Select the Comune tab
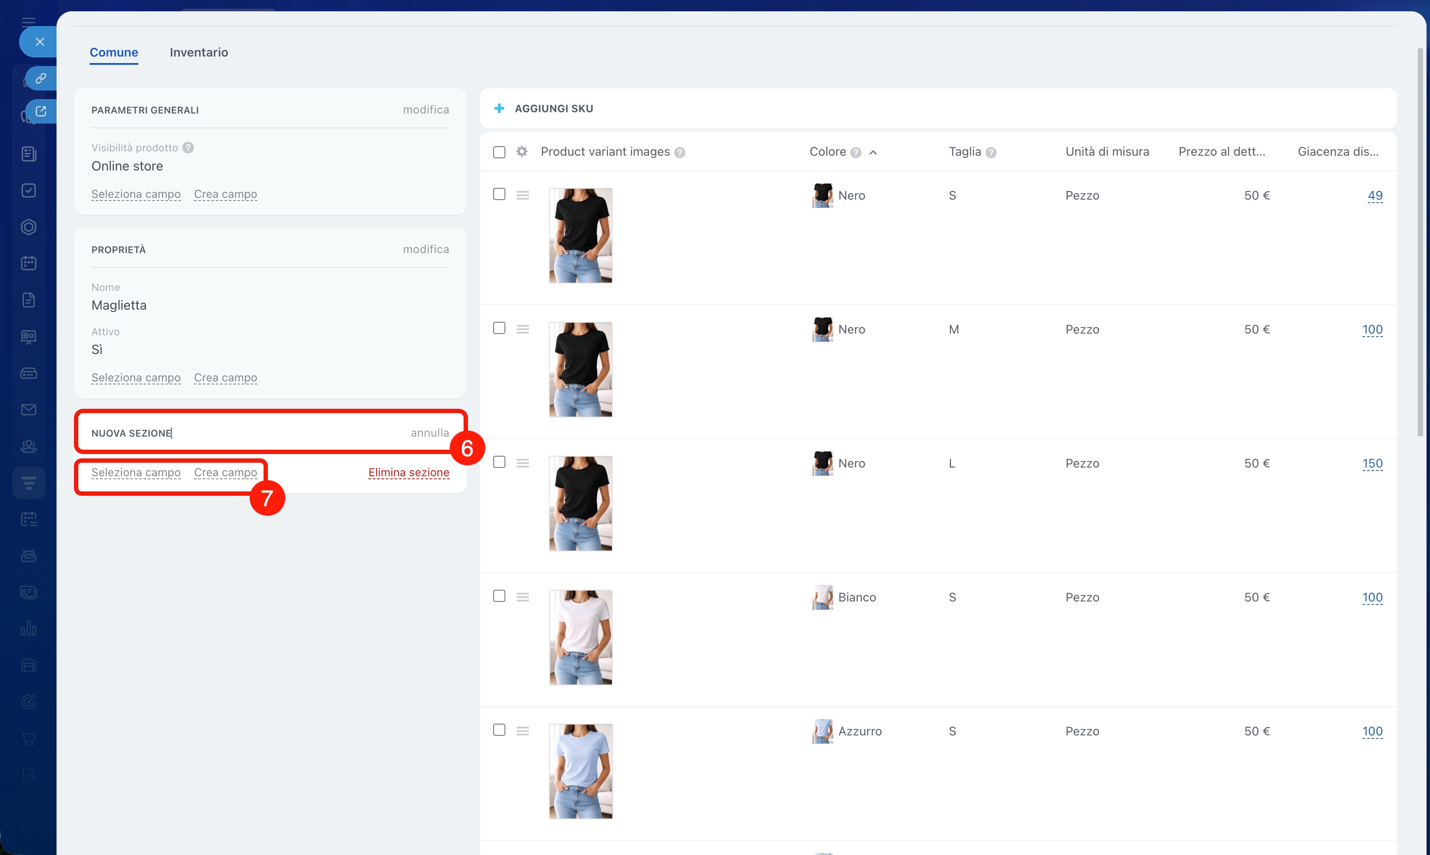 coord(114,53)
